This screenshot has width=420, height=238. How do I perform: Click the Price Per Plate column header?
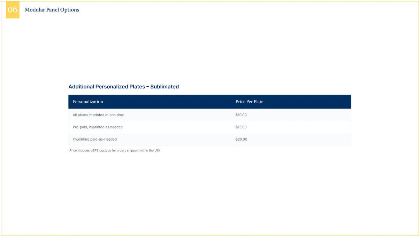(x=249, y=102)
